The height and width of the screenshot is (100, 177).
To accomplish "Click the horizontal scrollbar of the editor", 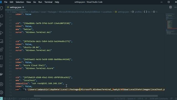I will 96,96.
